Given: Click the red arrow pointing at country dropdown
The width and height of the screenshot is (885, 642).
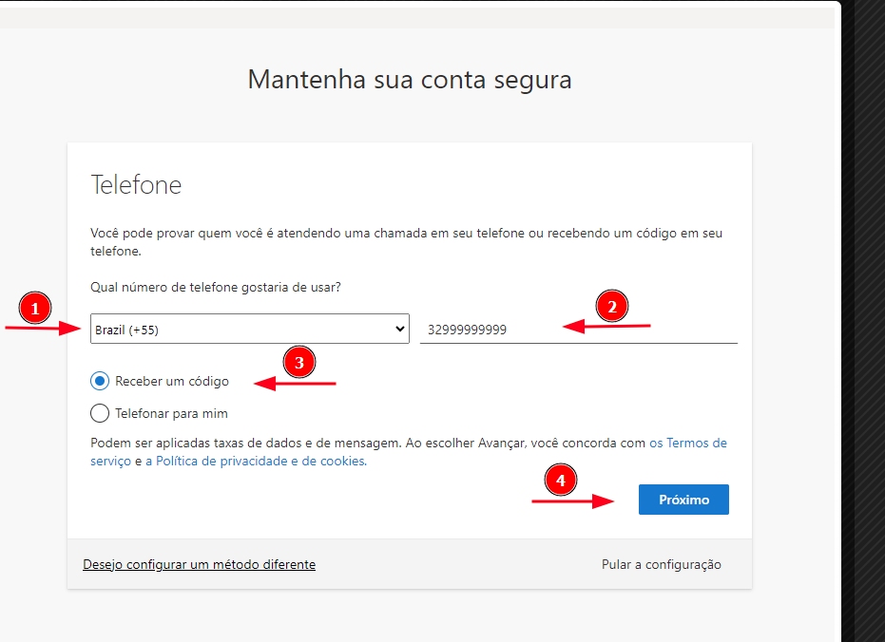Looking at the screenshot, I should coord(43,329).
